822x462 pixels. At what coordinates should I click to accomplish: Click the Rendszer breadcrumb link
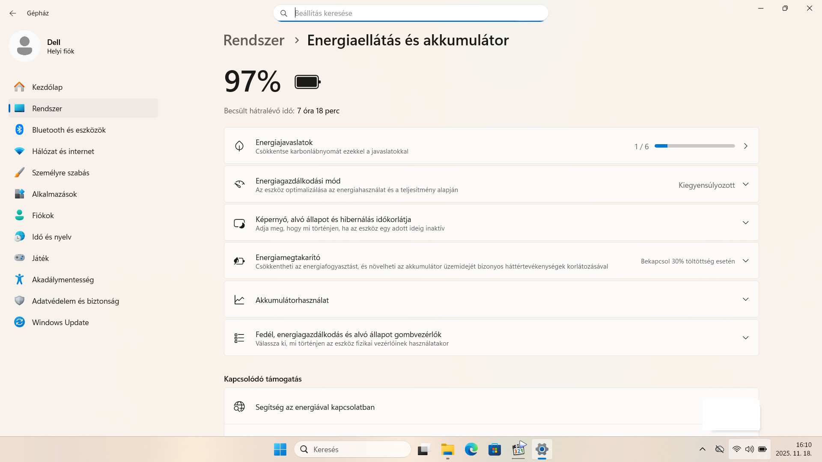[x=253, y=40]
